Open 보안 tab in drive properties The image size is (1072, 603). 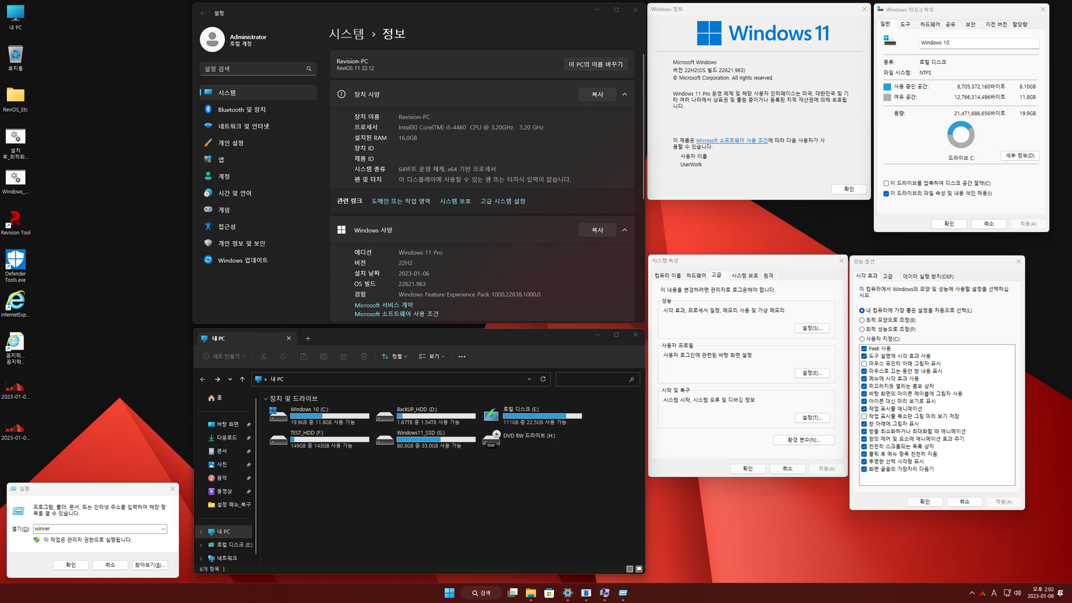970,24
